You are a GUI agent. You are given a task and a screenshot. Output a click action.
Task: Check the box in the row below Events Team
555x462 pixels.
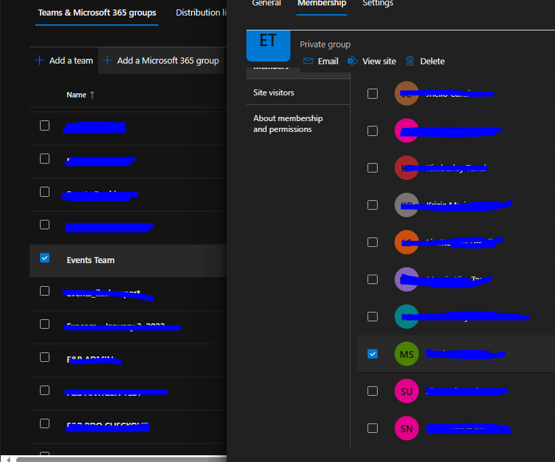pos(45,291)
